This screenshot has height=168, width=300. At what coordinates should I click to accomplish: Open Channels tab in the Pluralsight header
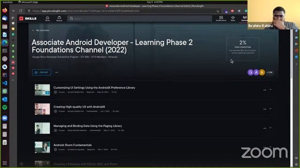coord(244,19)
